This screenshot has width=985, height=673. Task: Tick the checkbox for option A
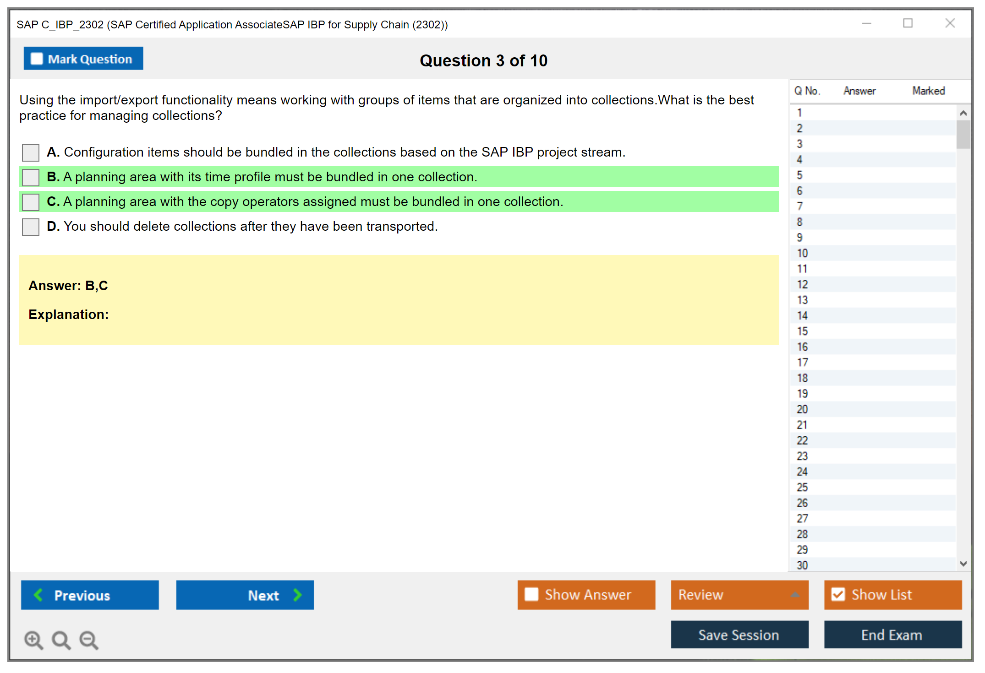tap(31, 152)
